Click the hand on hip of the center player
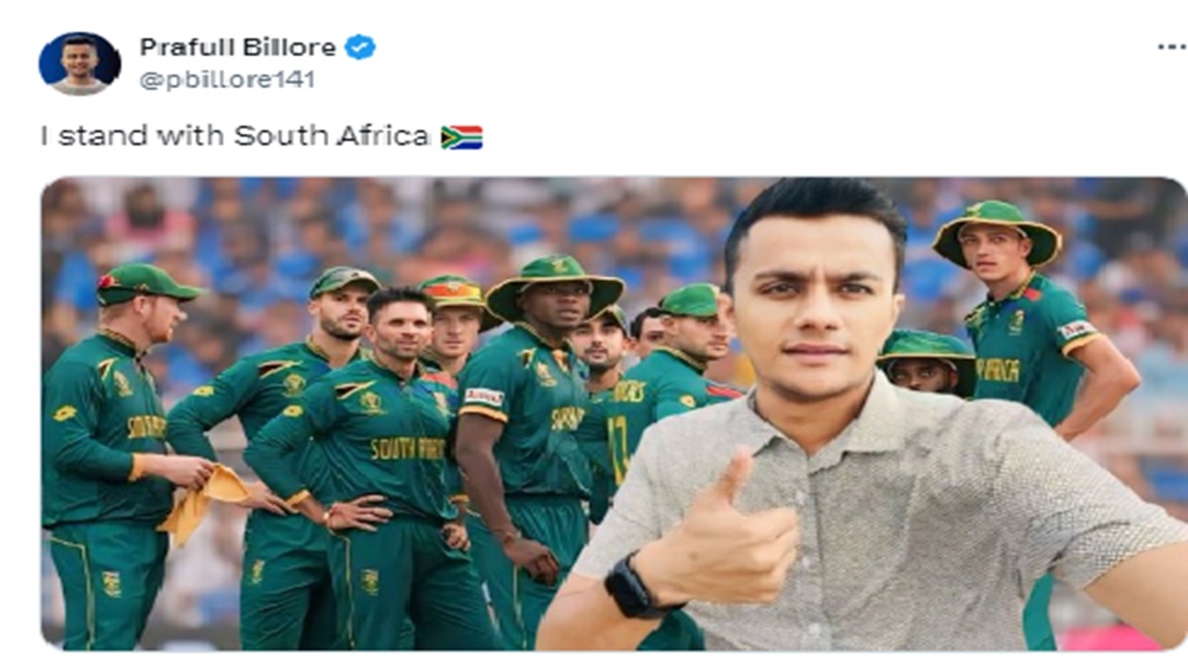Screen dimensions: 1188x668 (x=358, y=512)
